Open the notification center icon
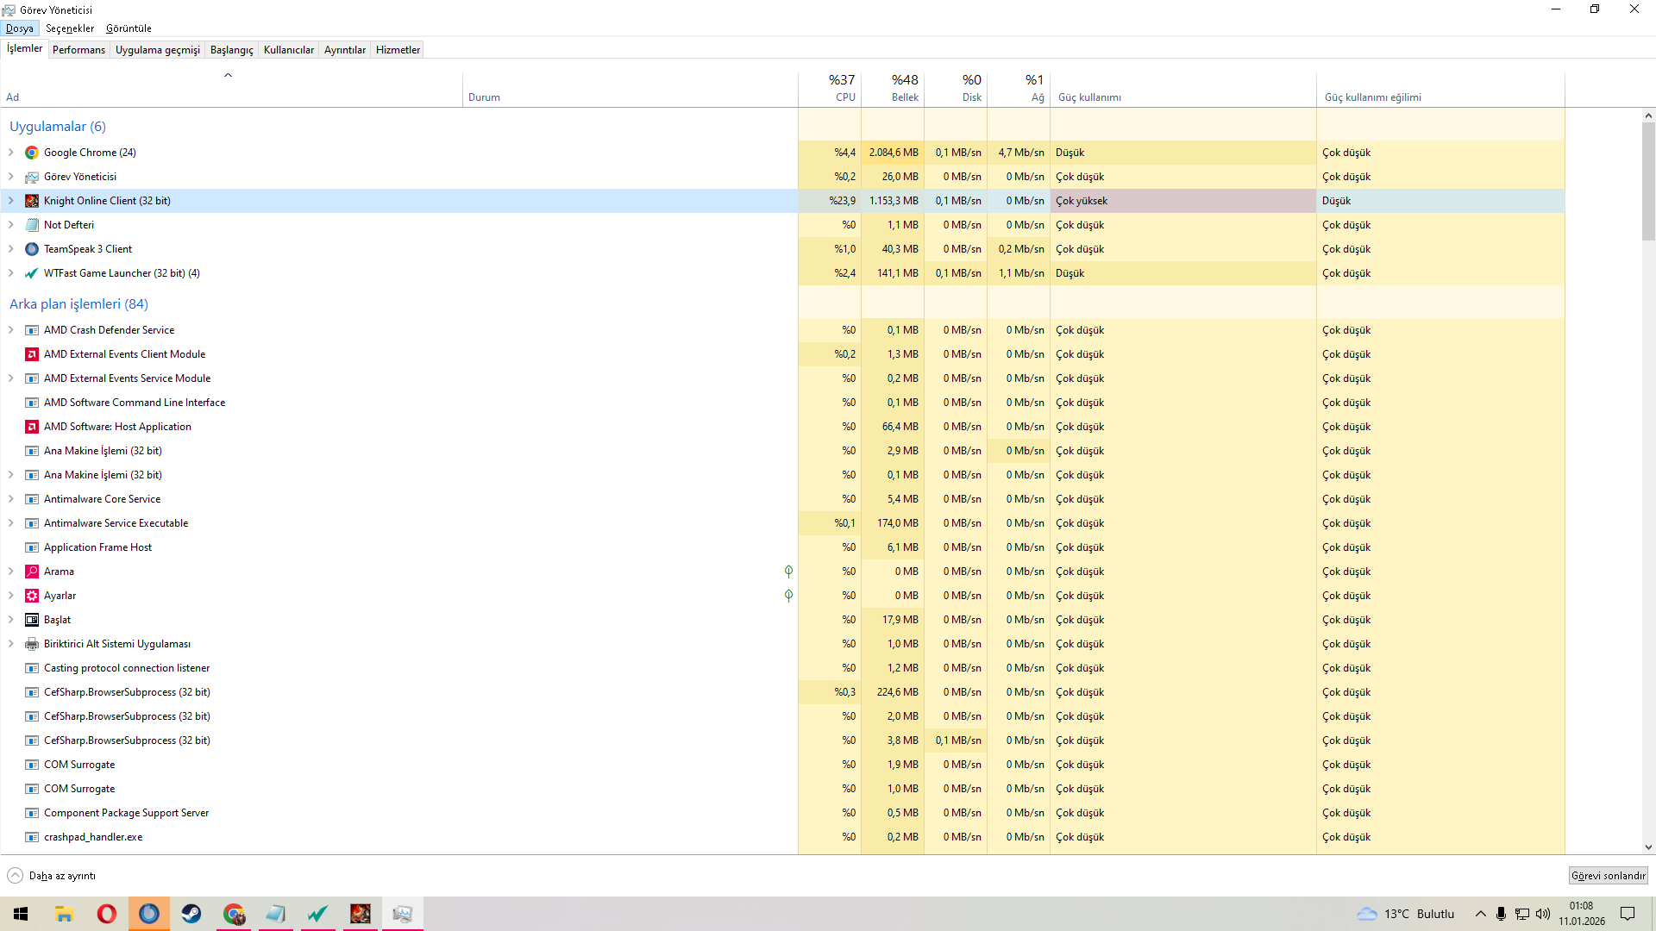This screenshot has height=931, width=1656. 1628,914
